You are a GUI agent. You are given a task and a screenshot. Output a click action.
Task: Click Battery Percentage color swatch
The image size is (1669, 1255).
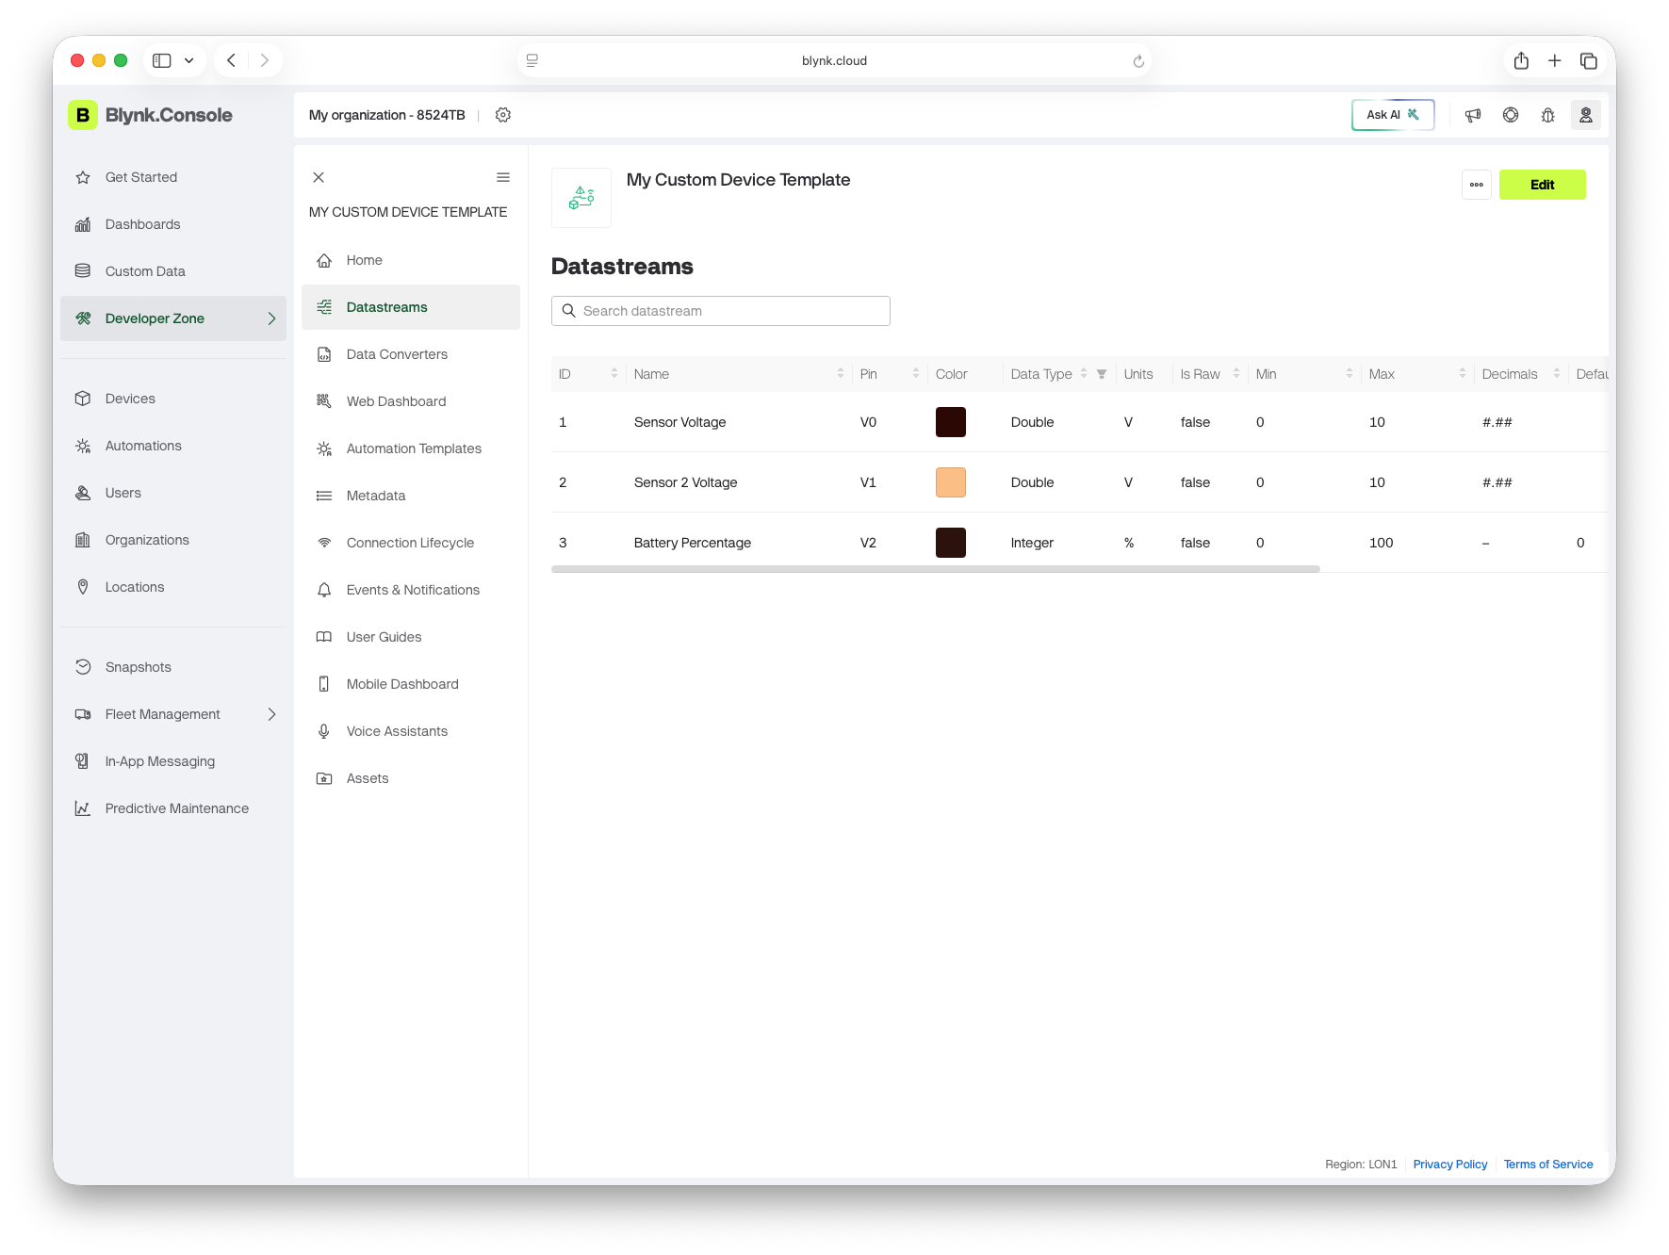click(x=951, y=543)
